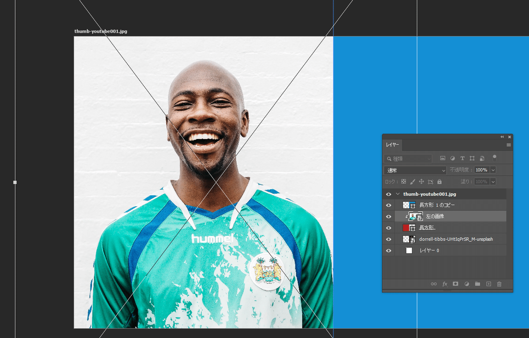Open the fill 塗り slider dropdown
The height and width of the screenshot is (338, 529).
coord(493,181)
